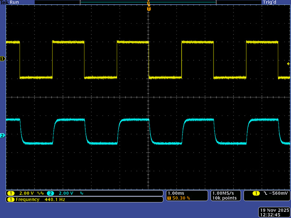The width and height of the screenshot is (291, 218).
Task: Click the orange trigger position T marker
Action: (148, 8)
